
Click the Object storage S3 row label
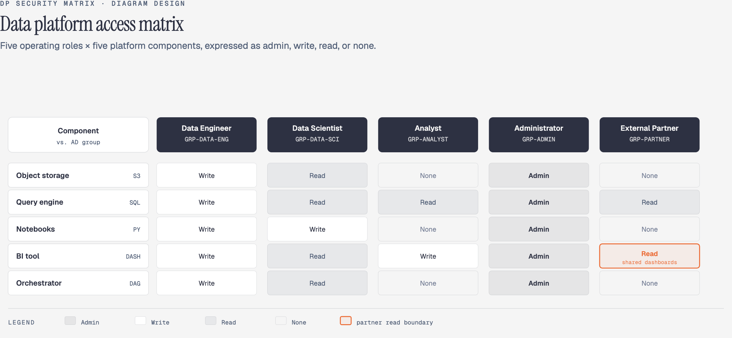(x=78, y=175)
